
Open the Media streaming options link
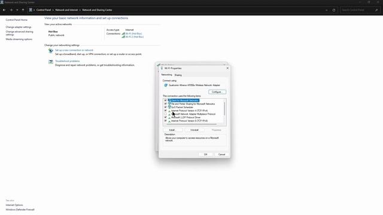point(19,39)
